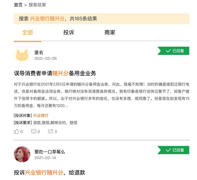Open complaint titled 投诉兴业银行随兴分，给退款
Image resolution: width=197 pixels, height=180 pixels.
click(x=50, y=172)
